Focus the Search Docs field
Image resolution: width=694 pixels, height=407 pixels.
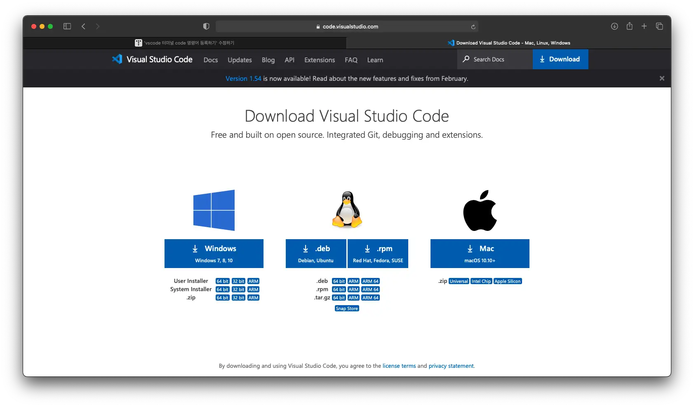click(x=495, y=59)
